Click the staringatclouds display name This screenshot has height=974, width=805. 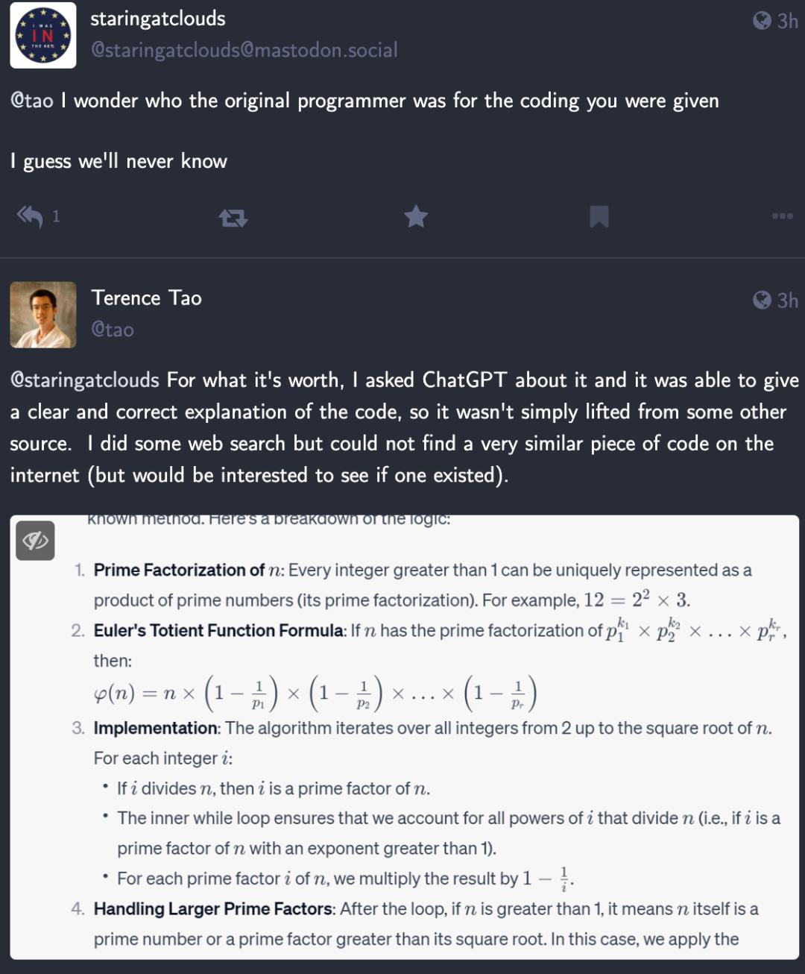pos(158,19)
